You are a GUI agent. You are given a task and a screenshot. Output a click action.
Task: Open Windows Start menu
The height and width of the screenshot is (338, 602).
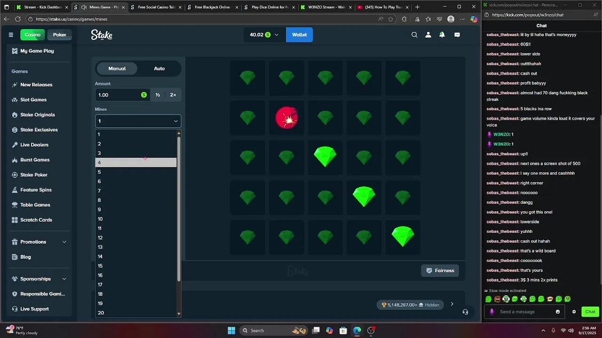point(231,330)
